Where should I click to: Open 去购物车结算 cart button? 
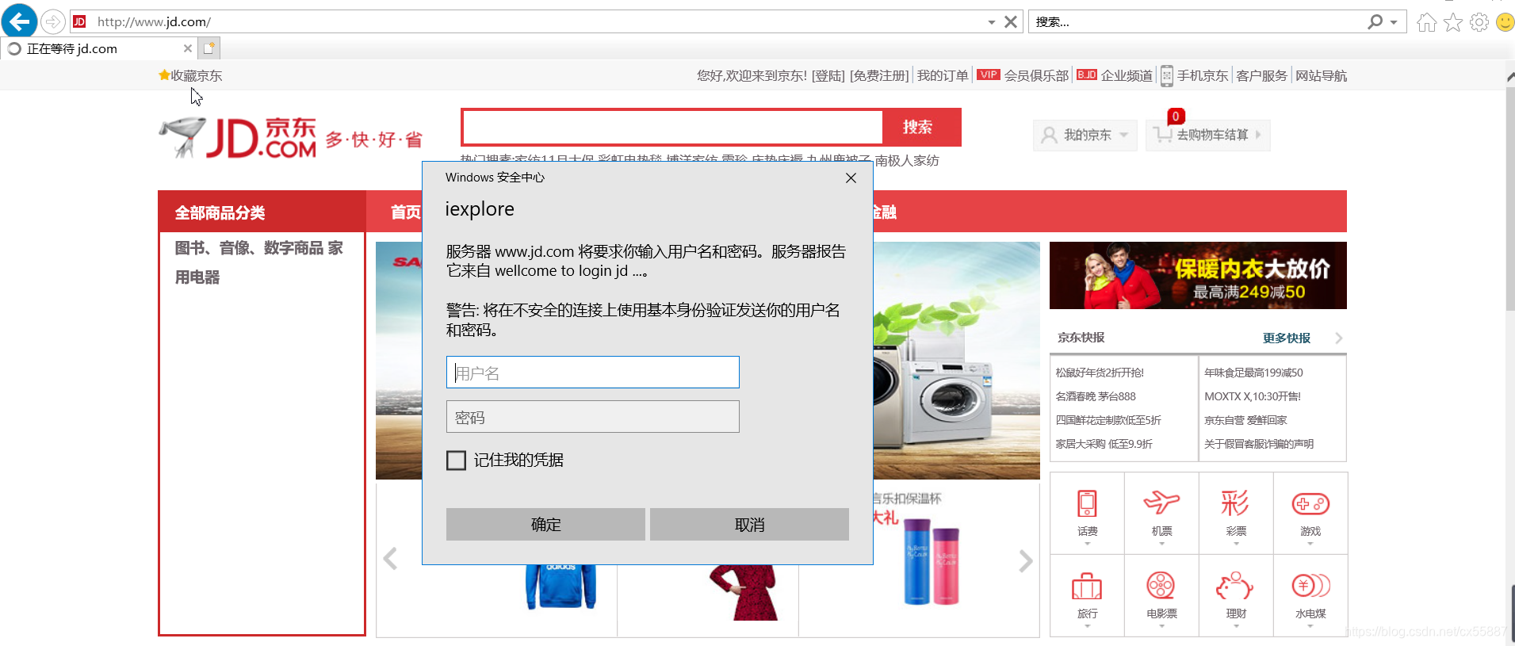point(1208,135)
